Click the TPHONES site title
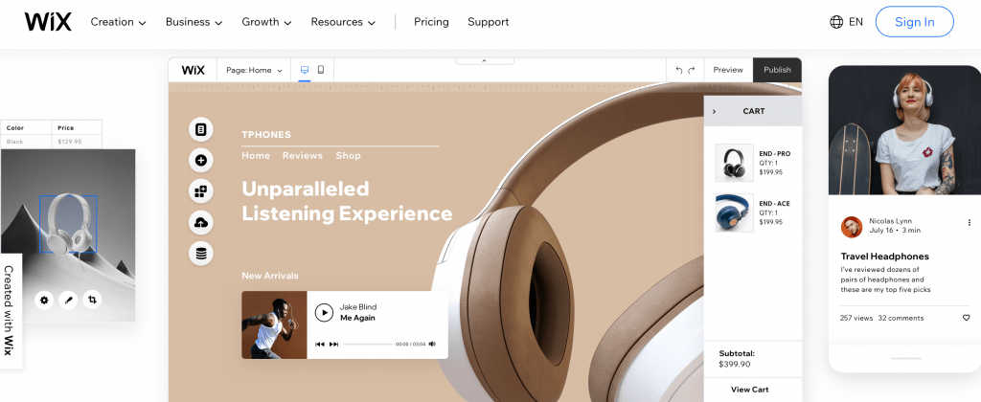Viewport: 981px width, 402px height. click(266, 134)
